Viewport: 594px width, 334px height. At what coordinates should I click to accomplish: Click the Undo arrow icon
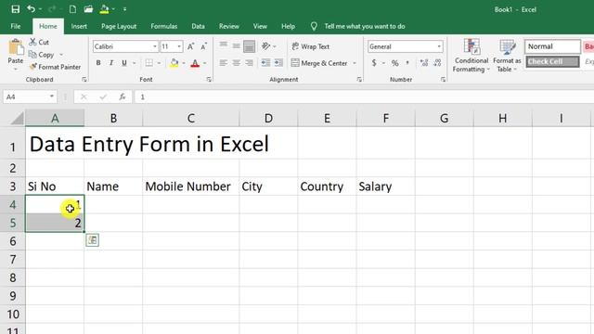pos(31,9)
